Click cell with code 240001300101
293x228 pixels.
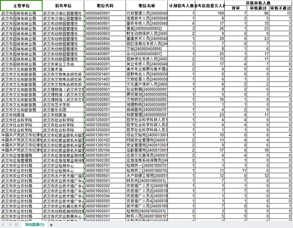[105, 135]
